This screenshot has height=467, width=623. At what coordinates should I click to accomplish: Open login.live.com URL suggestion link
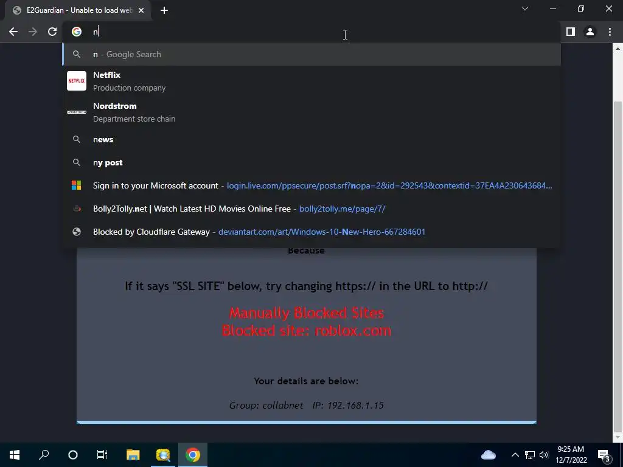tap(389, 185)
